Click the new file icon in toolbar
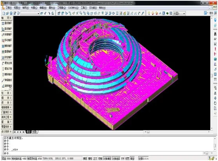218x161 pixels. pyautogui.click(x=4, y=13)
